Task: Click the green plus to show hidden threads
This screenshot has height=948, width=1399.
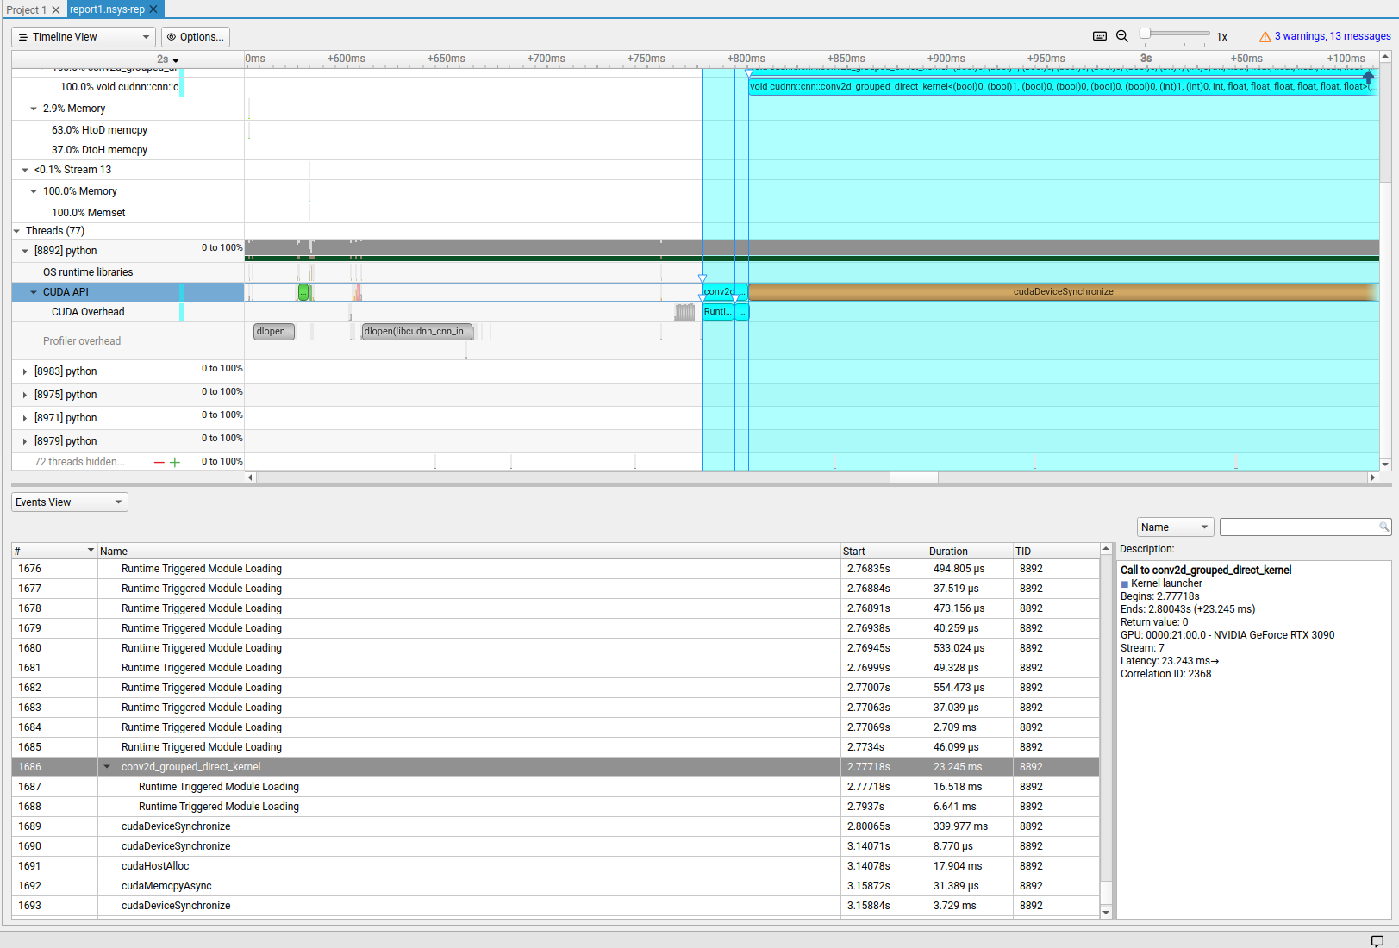Action: (x=175, y=462)
